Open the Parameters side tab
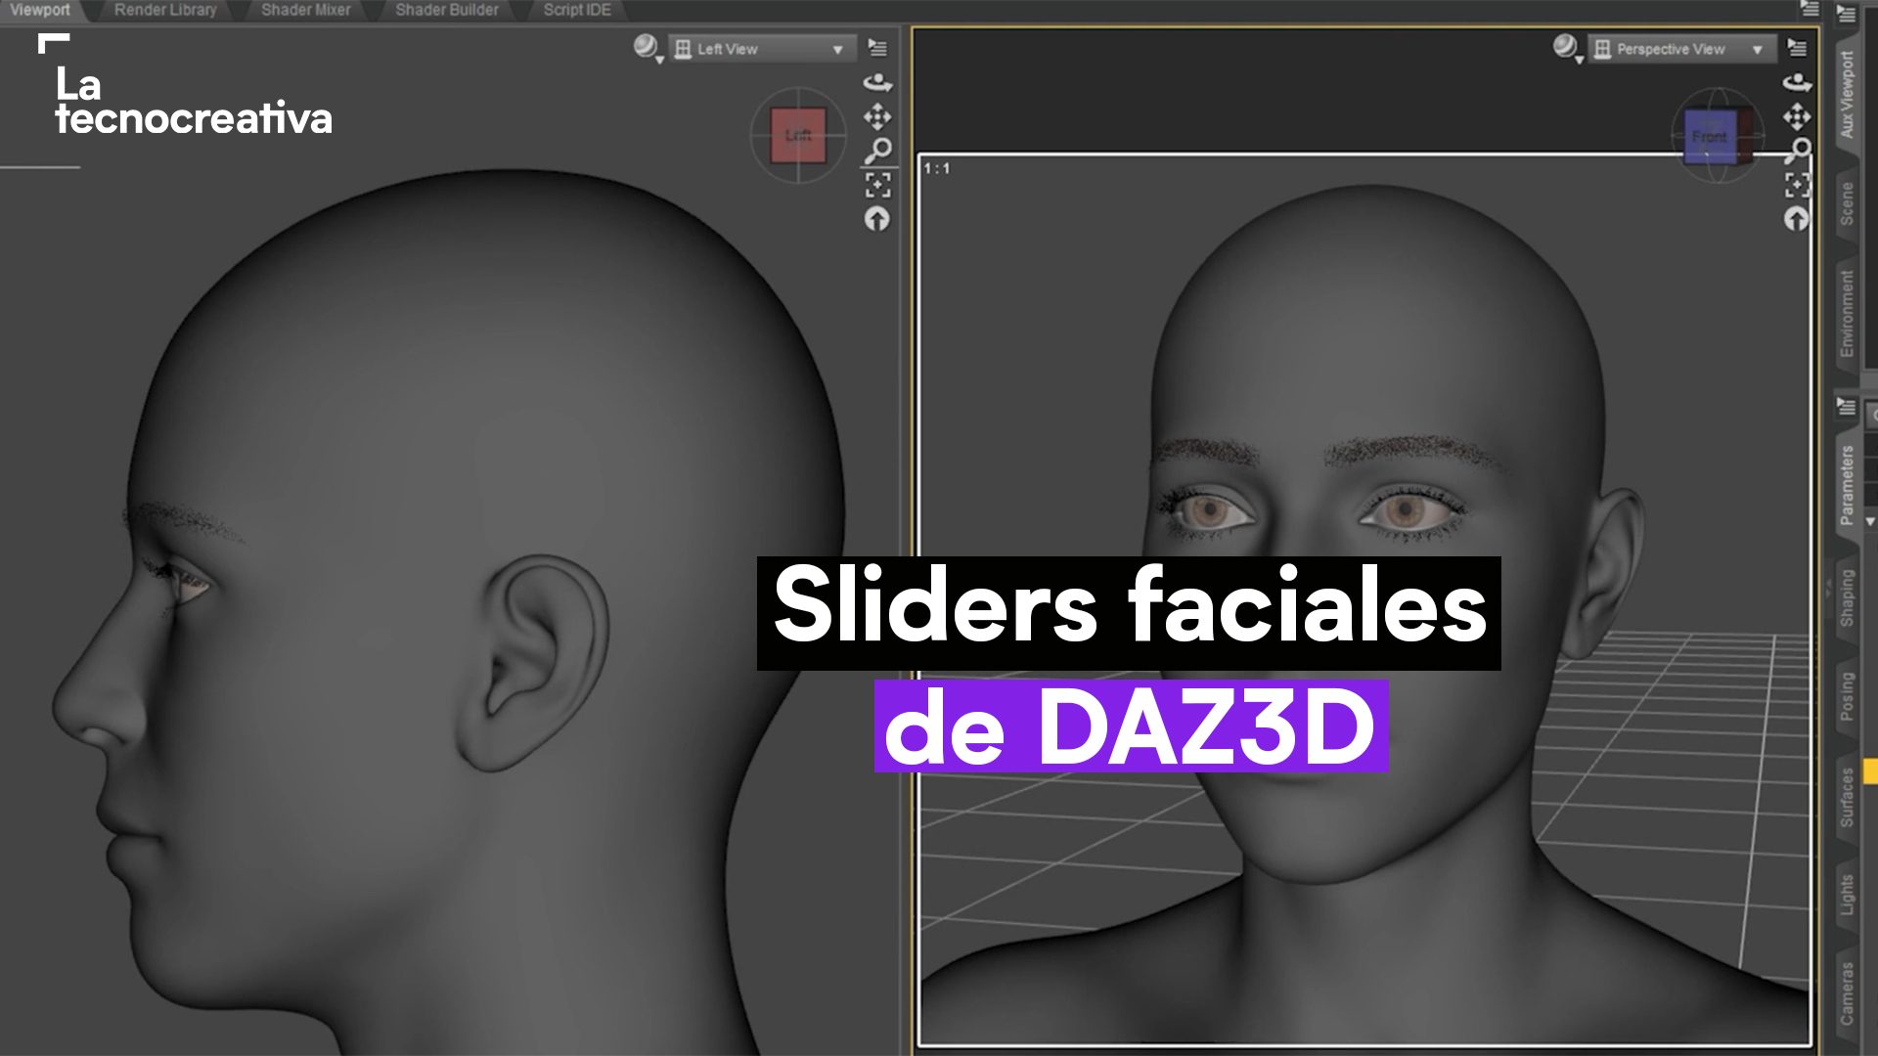 click(x=1846, y=485)
